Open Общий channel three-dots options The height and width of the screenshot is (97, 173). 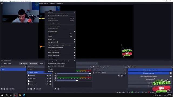tap(55, 78)
